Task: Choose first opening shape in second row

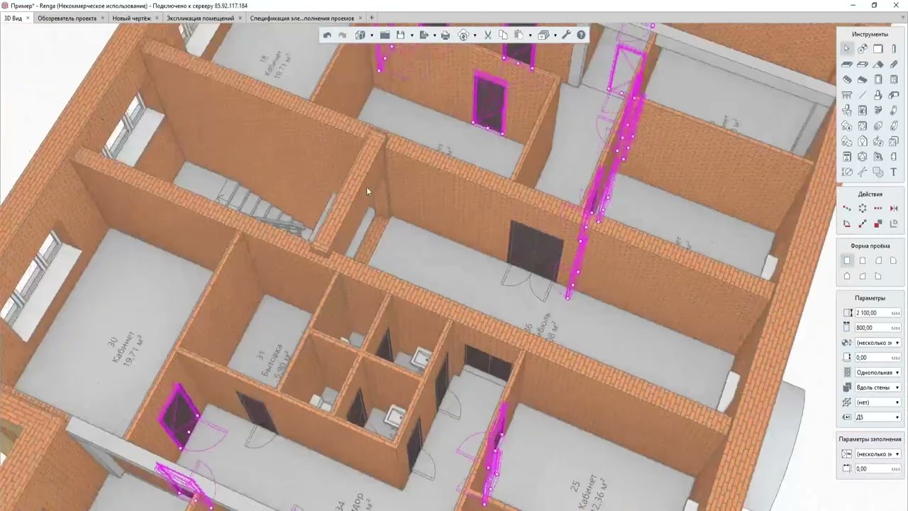Action: point(847,276)
